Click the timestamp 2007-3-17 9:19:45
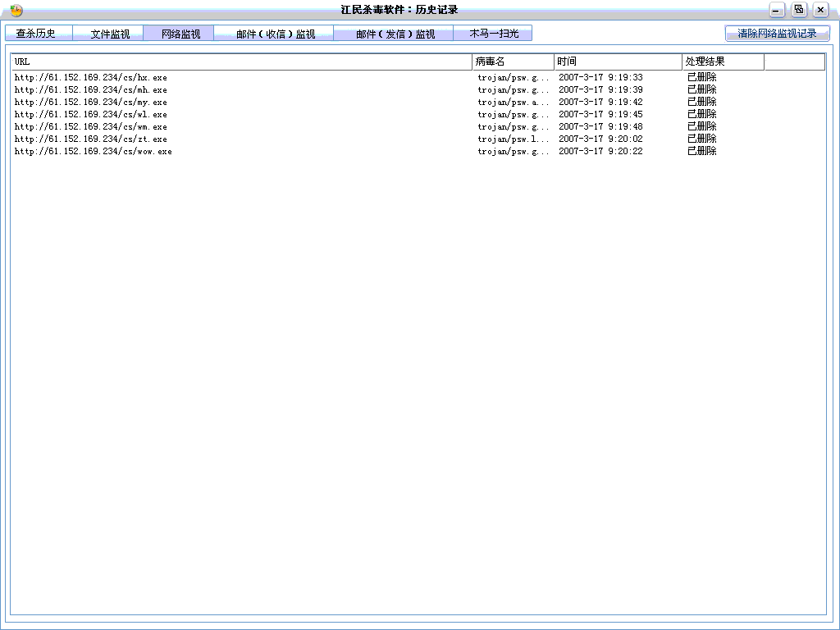 click(600, 114)
